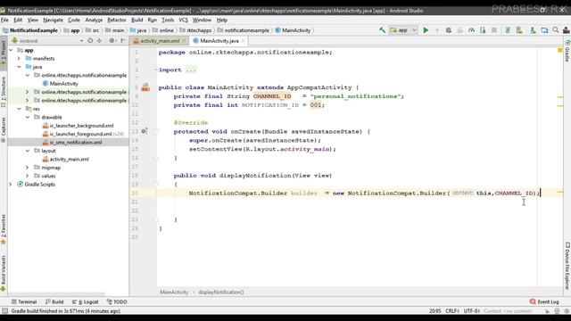Collapse the java folder
Screen dimensions: 571x321
(x=19, y=67)
